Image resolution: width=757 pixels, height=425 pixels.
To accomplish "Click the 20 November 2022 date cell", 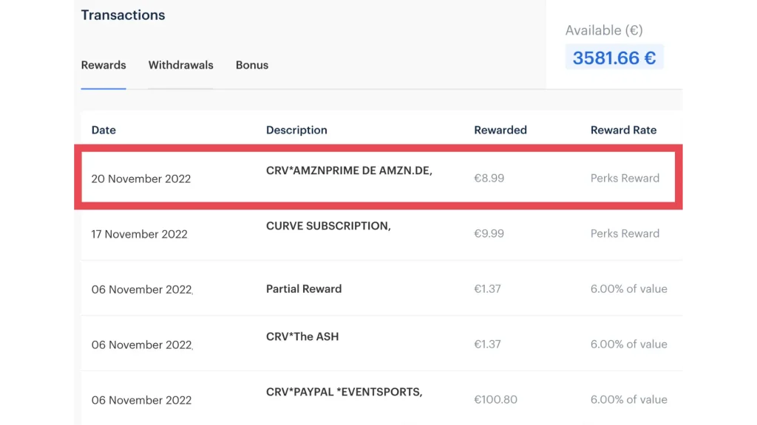I will click(x=141, y=179).
